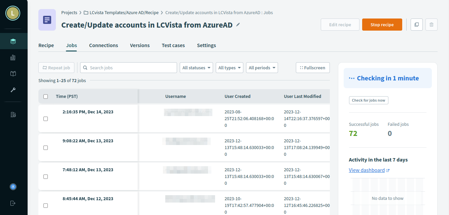Open the All periods filter dropdown
Screen dimensions: 449x215
(x=262, y=68)
